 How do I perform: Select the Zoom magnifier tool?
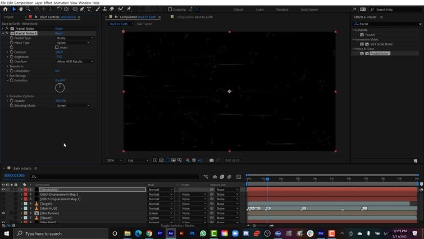[x=28, y=9]
